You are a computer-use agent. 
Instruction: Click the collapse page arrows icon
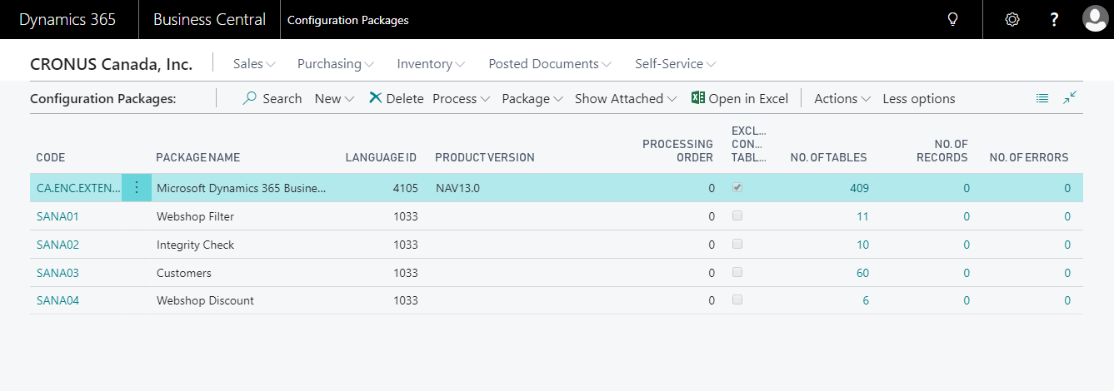(1070, 98)
